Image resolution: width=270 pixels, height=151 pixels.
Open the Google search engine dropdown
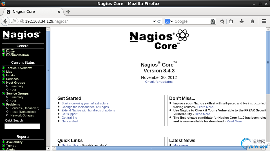pyautogui.click(x=169, y=21)
